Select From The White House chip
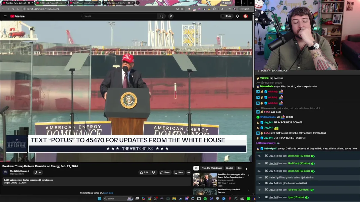The image size is (360, 202). [x=212, y=168]
